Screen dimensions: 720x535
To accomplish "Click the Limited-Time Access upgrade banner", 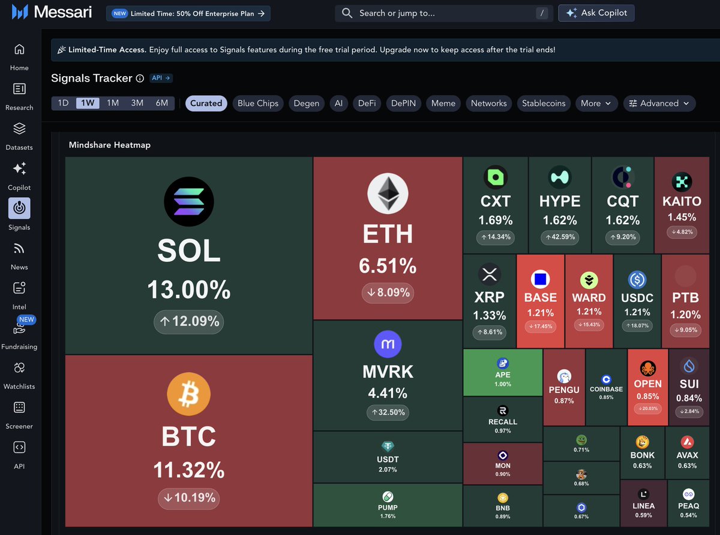I will tap(385, 50).
